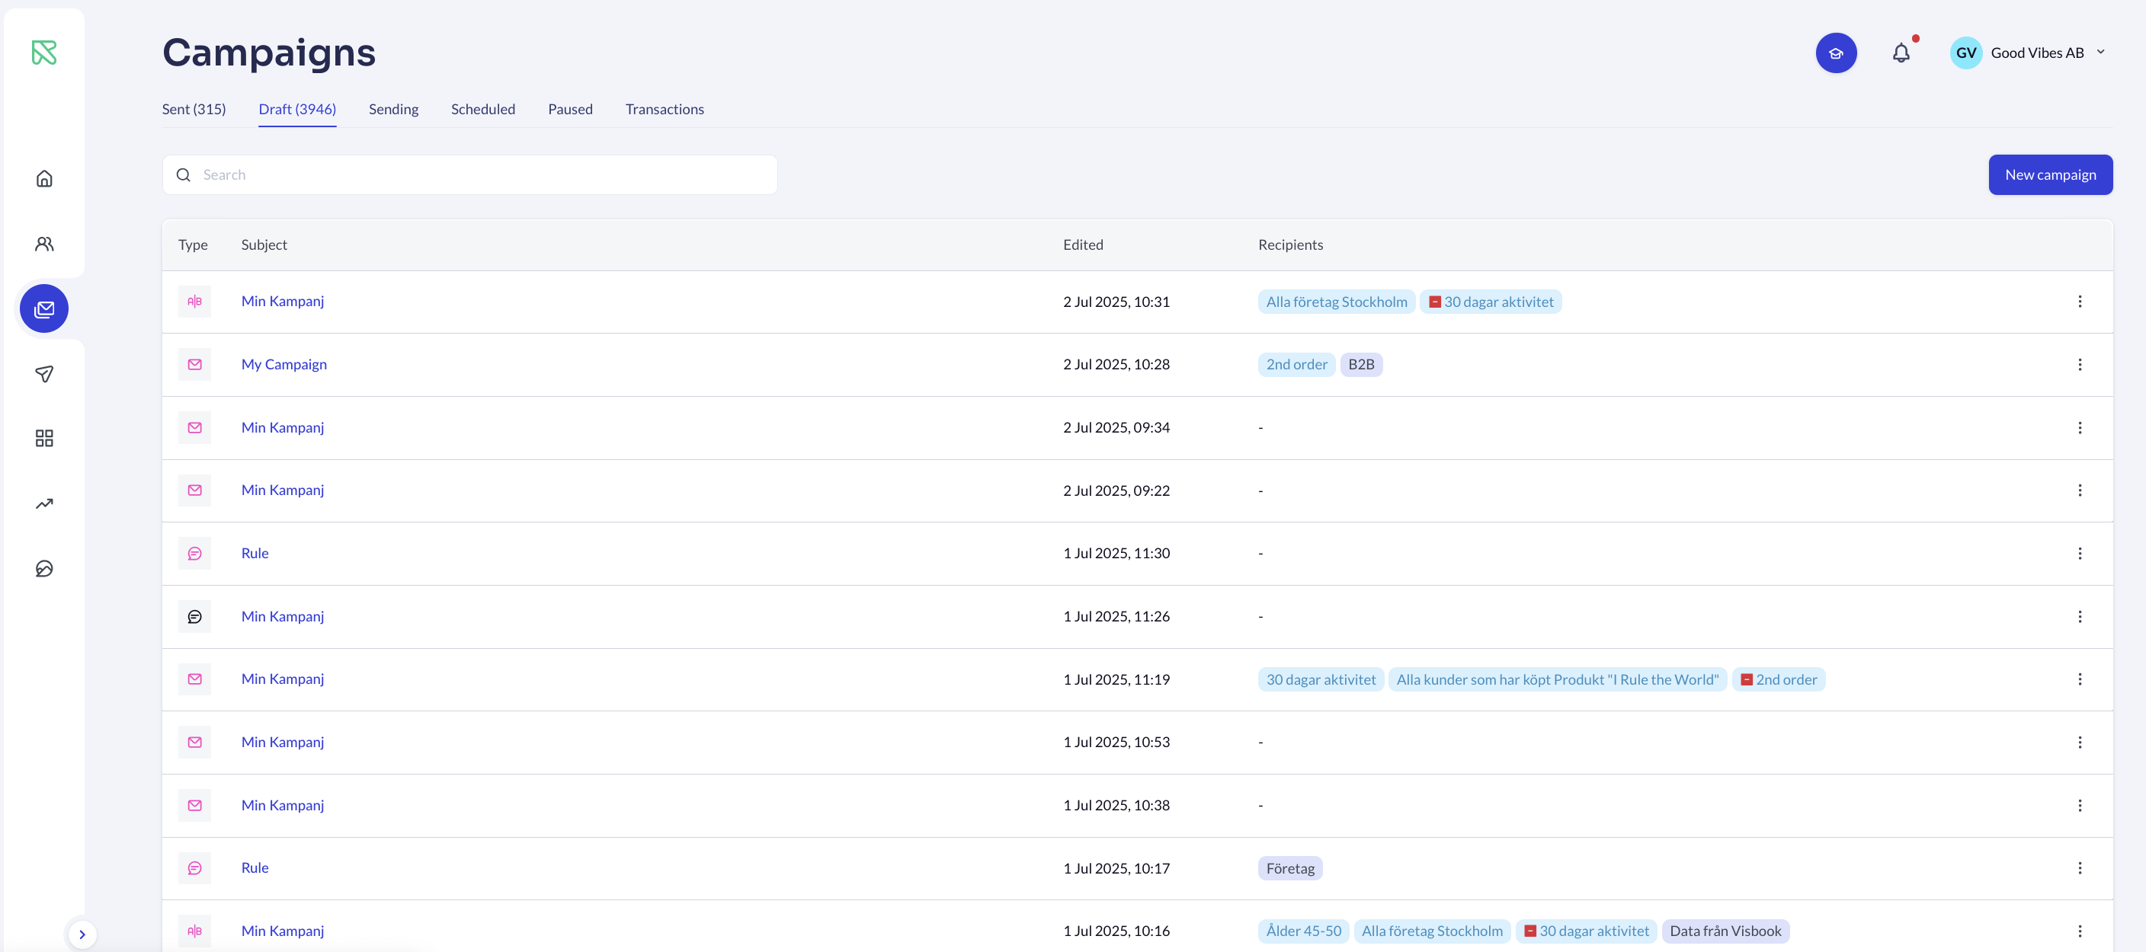
Task: Expand the sidebar with chevron arrow
Action: click(82, 934)
